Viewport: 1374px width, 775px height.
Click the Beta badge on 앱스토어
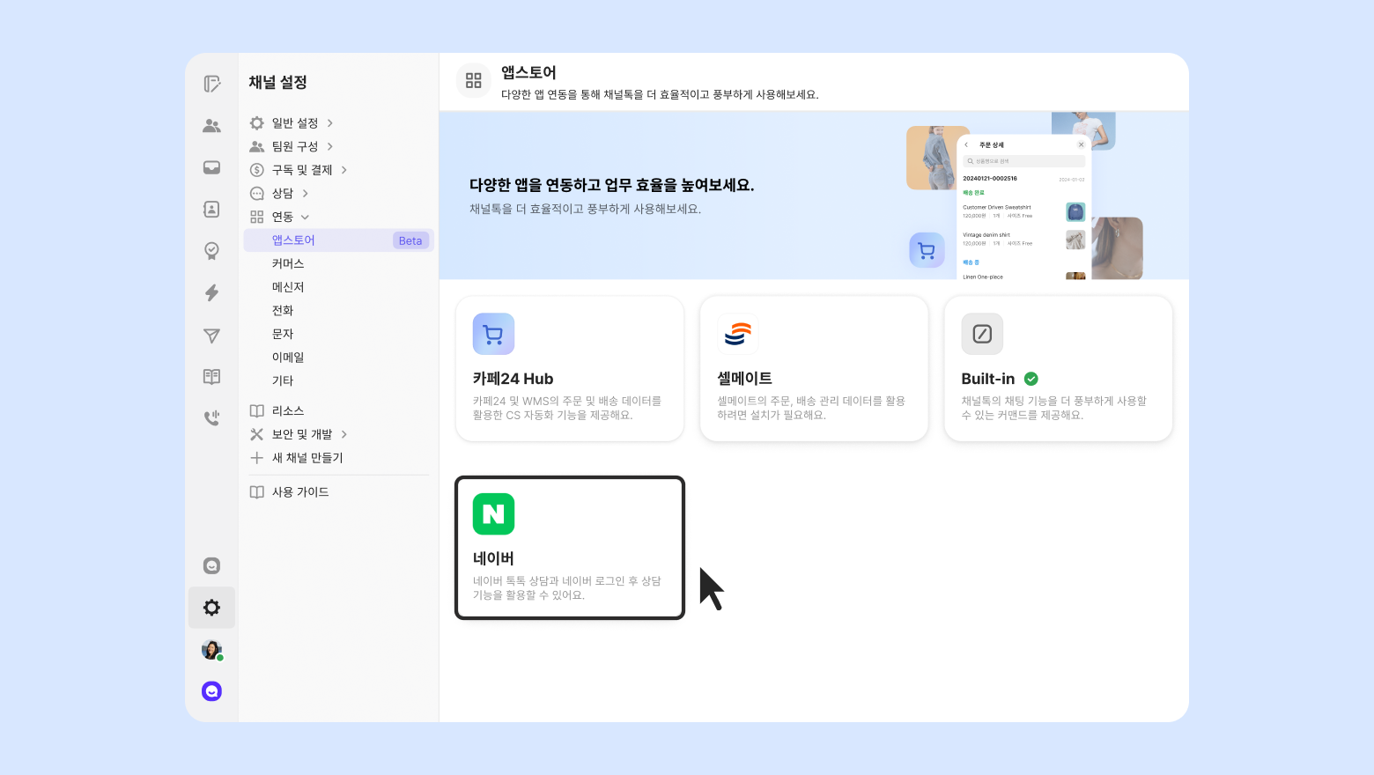click(410, 240)
